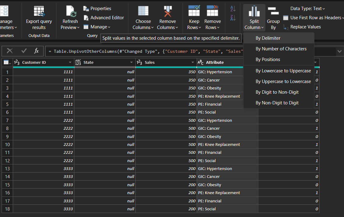Click cell 'PE: Social' in row 6

coord(227,112)
